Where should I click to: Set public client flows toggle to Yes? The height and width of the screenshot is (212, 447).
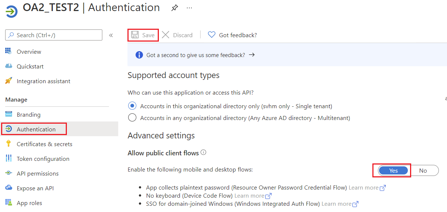[x=393, y=170]
